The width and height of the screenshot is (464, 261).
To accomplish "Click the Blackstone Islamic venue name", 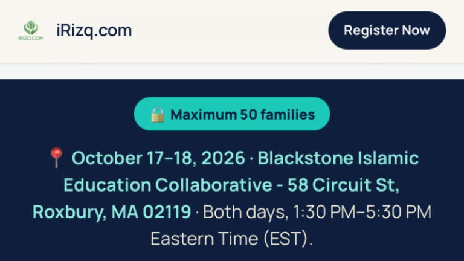I will 338,158.
